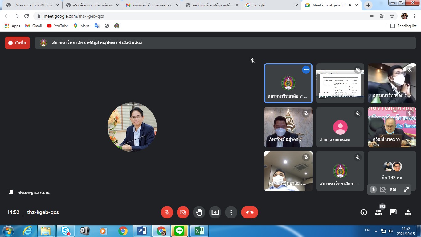Expand the 142 more people tile

click(392, 171)
